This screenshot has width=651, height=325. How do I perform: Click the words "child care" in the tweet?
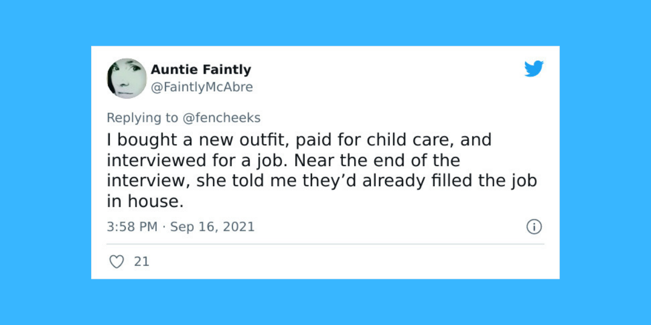(412, 140)
